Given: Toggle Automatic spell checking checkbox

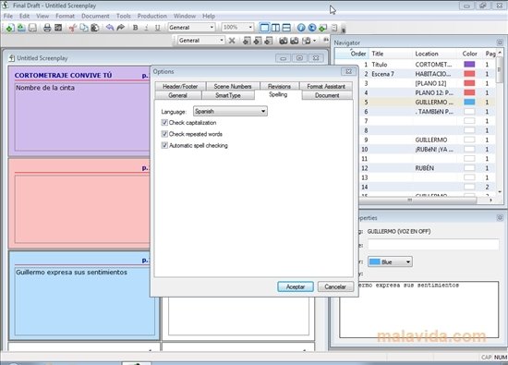Looking at the screenshot, I should pos(164,145).
